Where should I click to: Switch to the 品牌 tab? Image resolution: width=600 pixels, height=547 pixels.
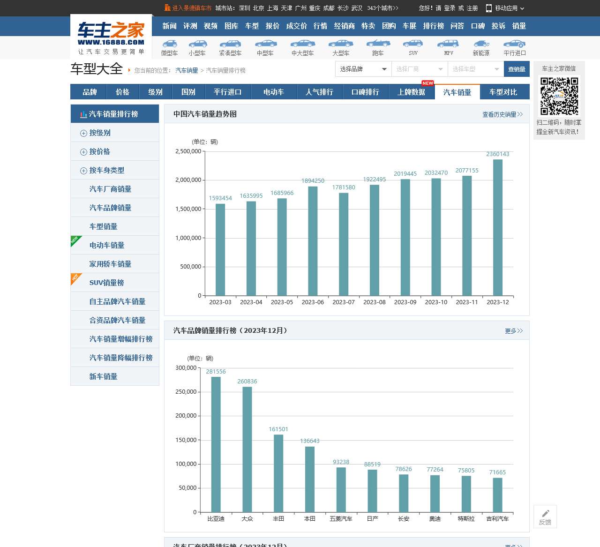point(90,92)
